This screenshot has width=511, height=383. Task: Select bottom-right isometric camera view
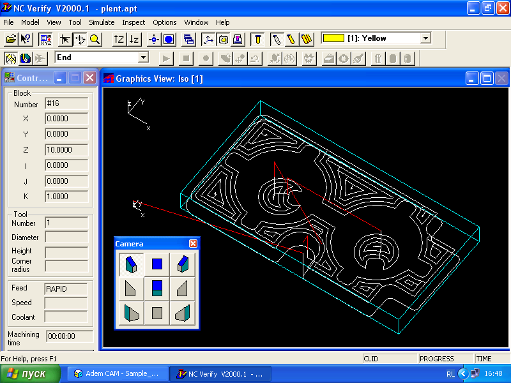point(183,313)
